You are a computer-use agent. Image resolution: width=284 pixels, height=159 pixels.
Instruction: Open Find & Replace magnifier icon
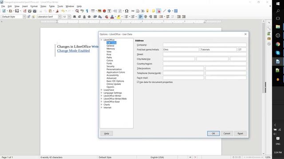77,11
